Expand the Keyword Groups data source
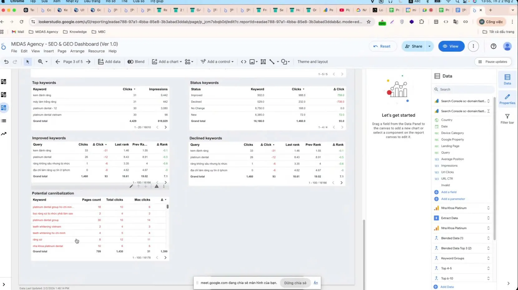518x290 pixels. (x=488, y=258)
